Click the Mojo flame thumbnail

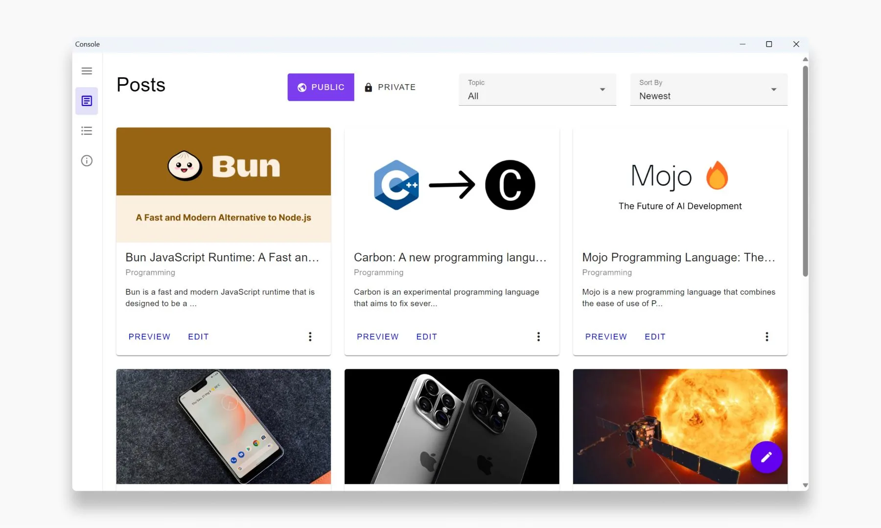680,185
